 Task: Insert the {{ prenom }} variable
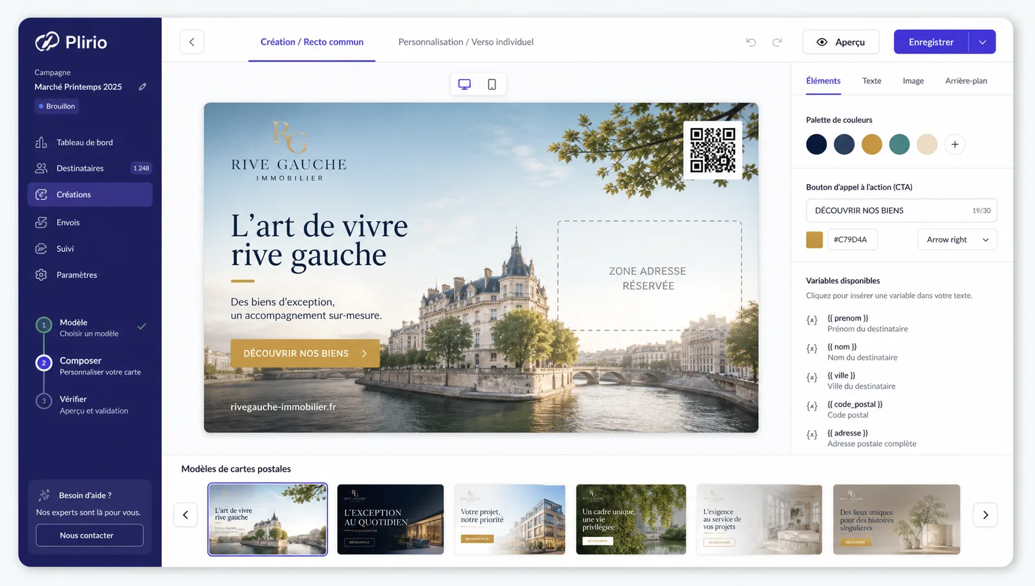[x=847, y=318]
